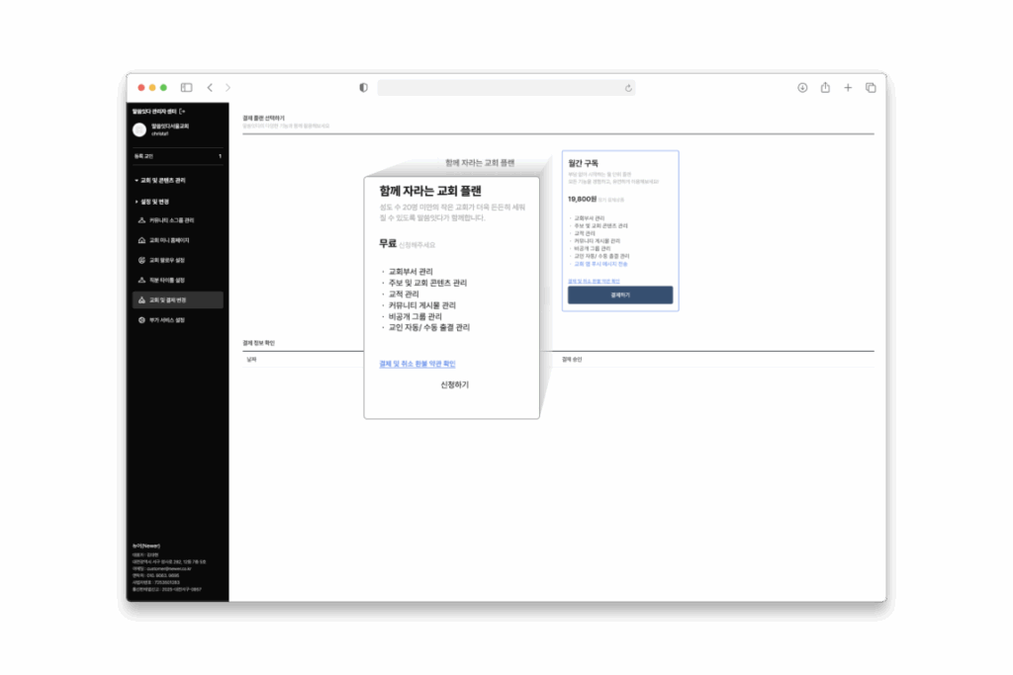Toggle the Safari sidebar icon
Image resolution: width=1013 pixels, height=675 pixels.
tap(186, 88)
